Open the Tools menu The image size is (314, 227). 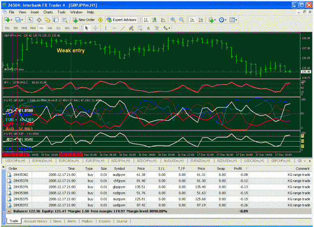(61, 12)
